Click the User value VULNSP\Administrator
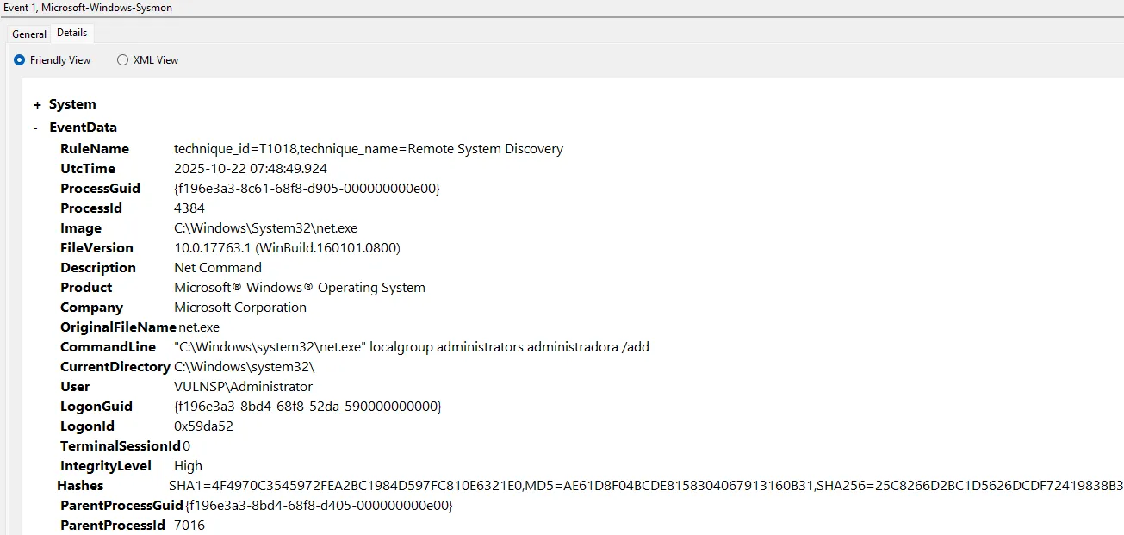The image size is (1124, 535). click(243, 387)
